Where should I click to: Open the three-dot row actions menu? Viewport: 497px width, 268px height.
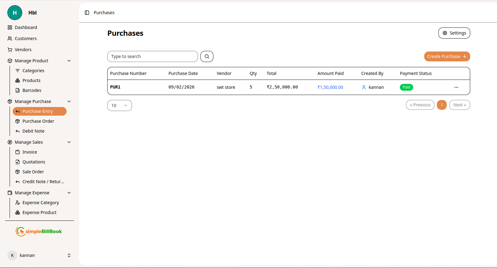pos(456,87)
